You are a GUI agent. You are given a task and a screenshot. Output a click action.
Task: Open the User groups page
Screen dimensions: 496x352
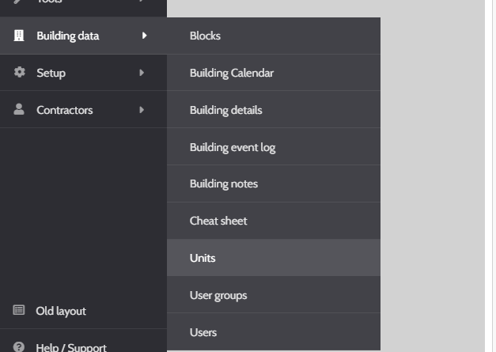click(218, 295)
